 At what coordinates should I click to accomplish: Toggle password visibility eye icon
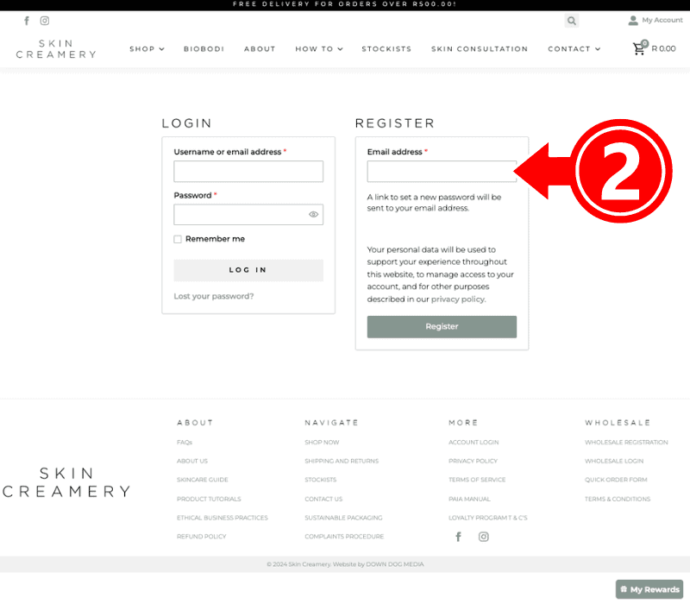(x=313, y=214)
